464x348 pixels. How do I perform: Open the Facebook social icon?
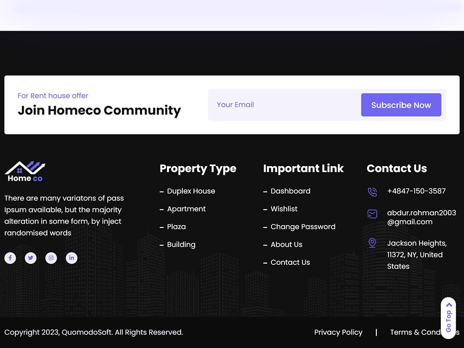(x=10, y=258)
